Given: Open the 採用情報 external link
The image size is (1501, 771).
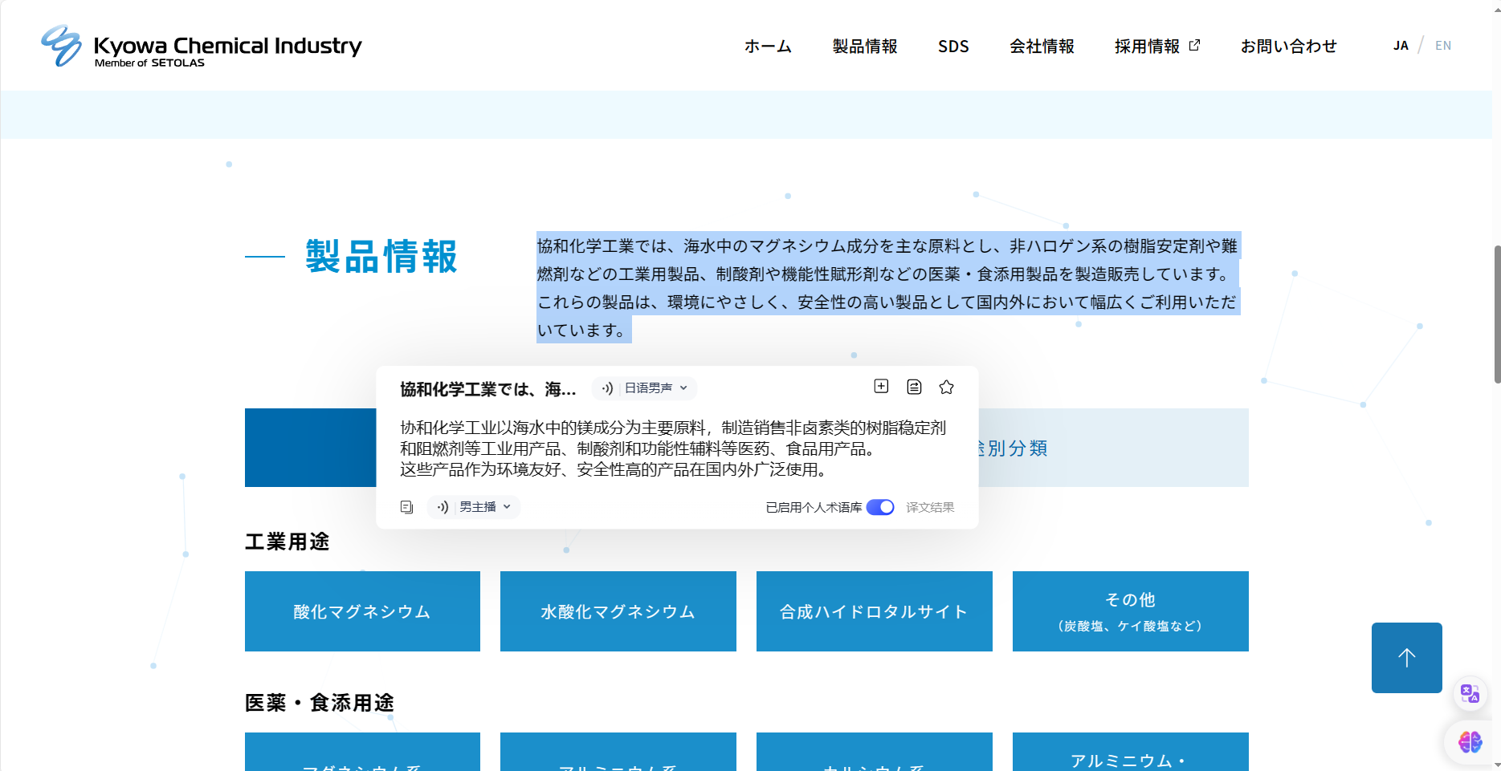Looking at the screenshot, I should (x=1156, y=47).
